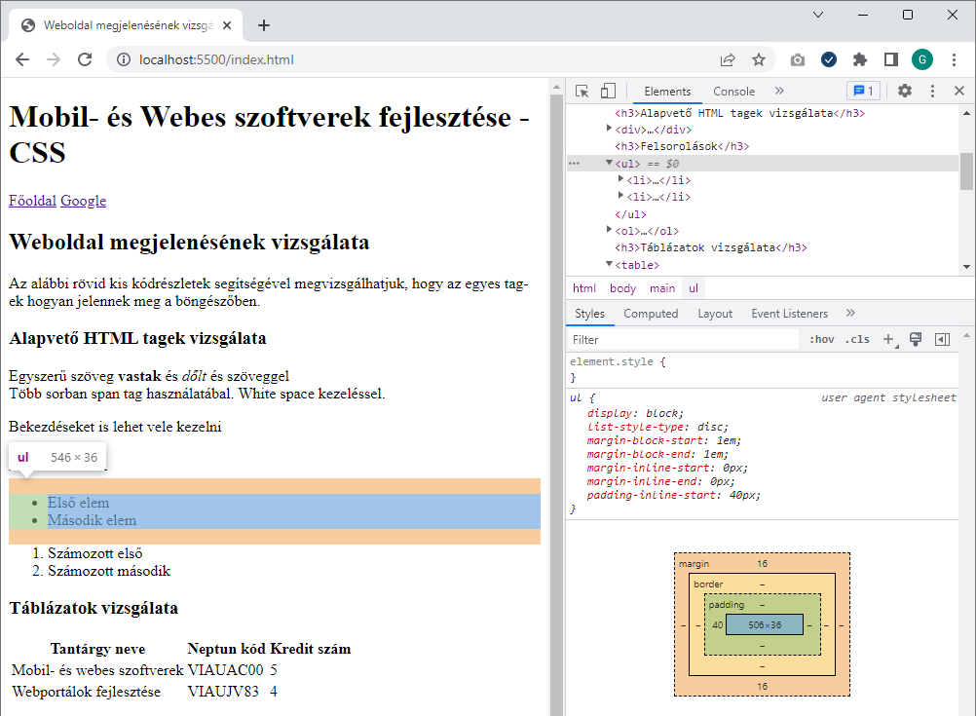This screenshot has height=716, width=976.
Task: Expand the second li node
Action: [x=619, y=196]
